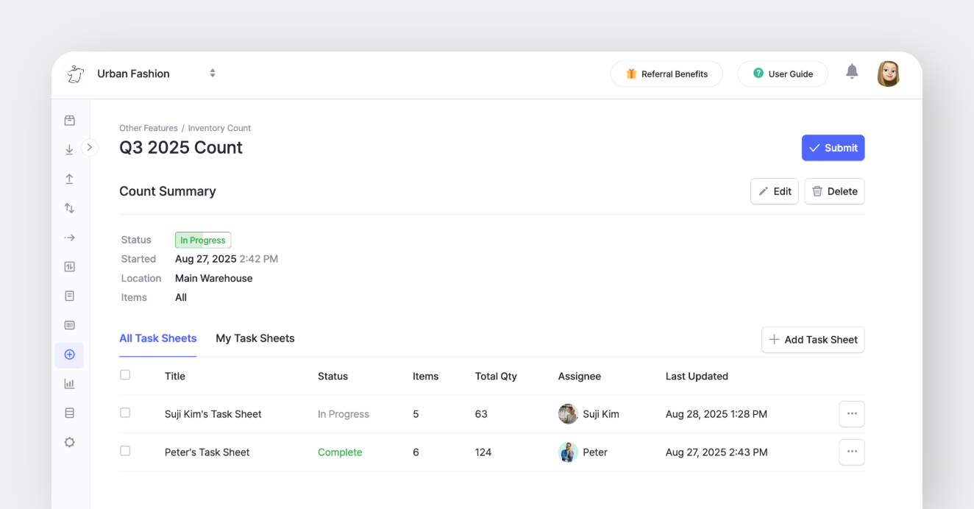Check the checkbox beside Peter's Task Sheet
The height and width of the screenshot is (509, 974).
pos(125,452)
